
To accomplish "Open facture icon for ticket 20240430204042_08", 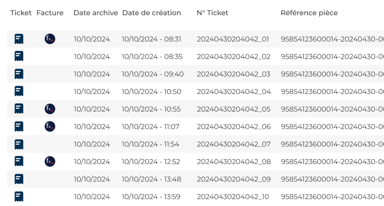I will coord(50,161).
